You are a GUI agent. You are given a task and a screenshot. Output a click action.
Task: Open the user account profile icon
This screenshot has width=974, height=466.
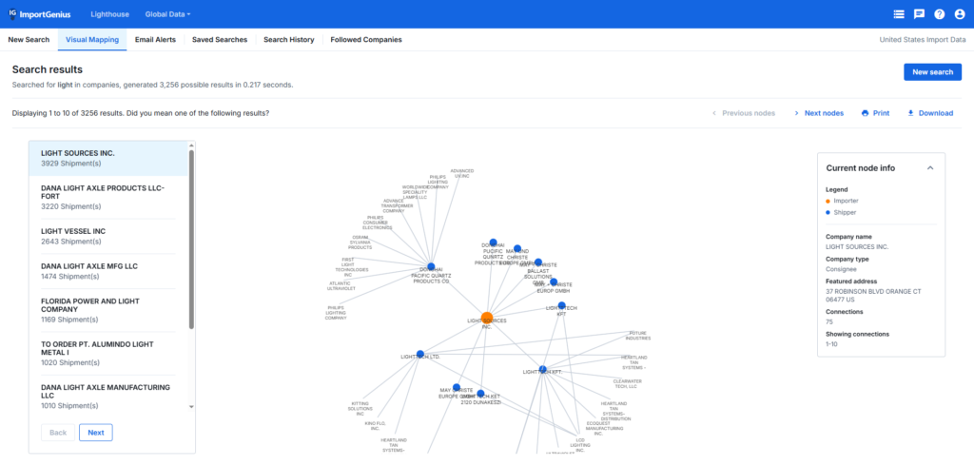click(959, 14)
